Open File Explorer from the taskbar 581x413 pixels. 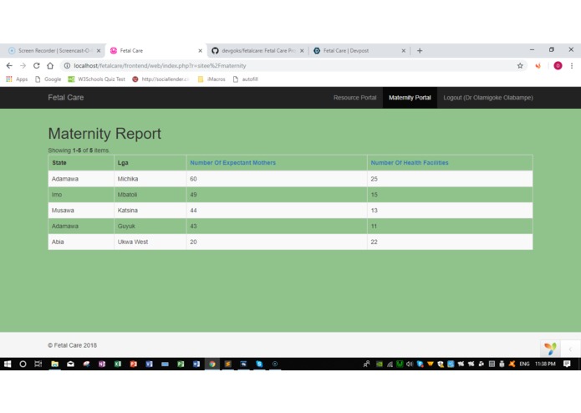(x=55, y=364)
